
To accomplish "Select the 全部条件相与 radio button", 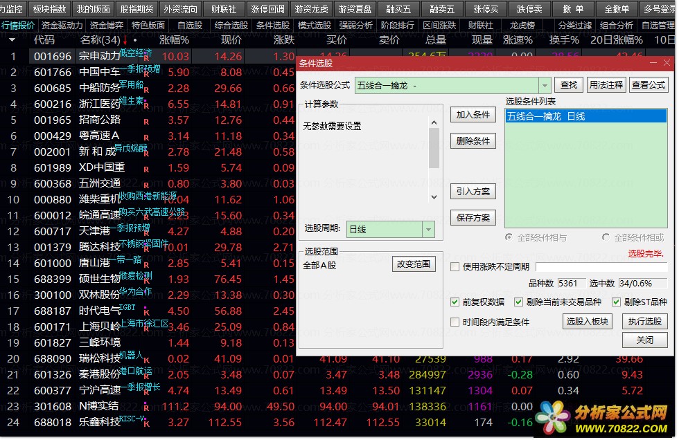I will click(509, 237).
